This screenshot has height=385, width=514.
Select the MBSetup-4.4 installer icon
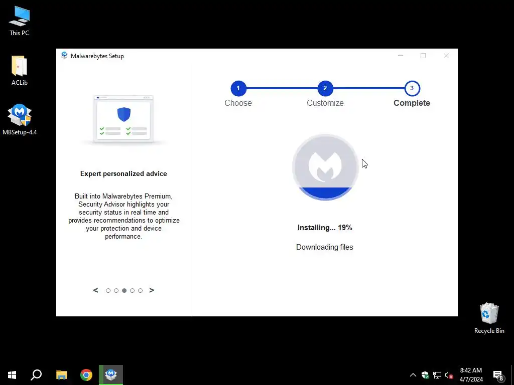[20, 119]
